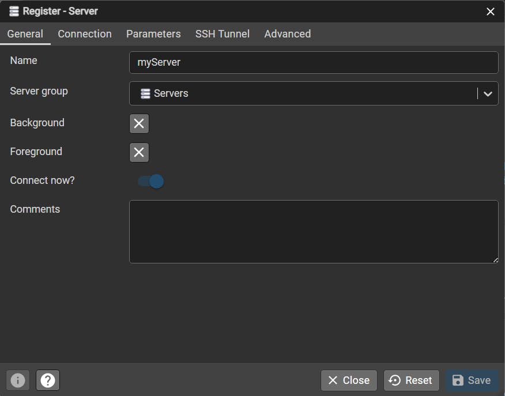Close the Register - Server dialog with the X
Image resolution: width=505 pixels, height=396 pixels.
[491, 12]
